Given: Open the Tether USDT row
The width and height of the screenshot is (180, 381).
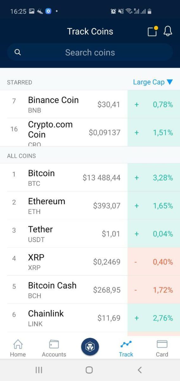Looking at the screenshot, I should 90,233.
